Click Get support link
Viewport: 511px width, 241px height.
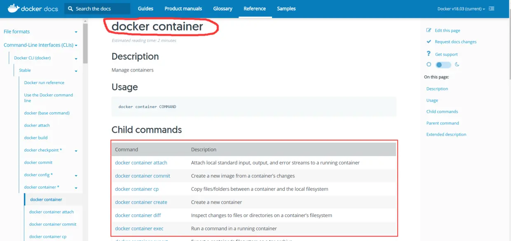(x=446, y=54)
